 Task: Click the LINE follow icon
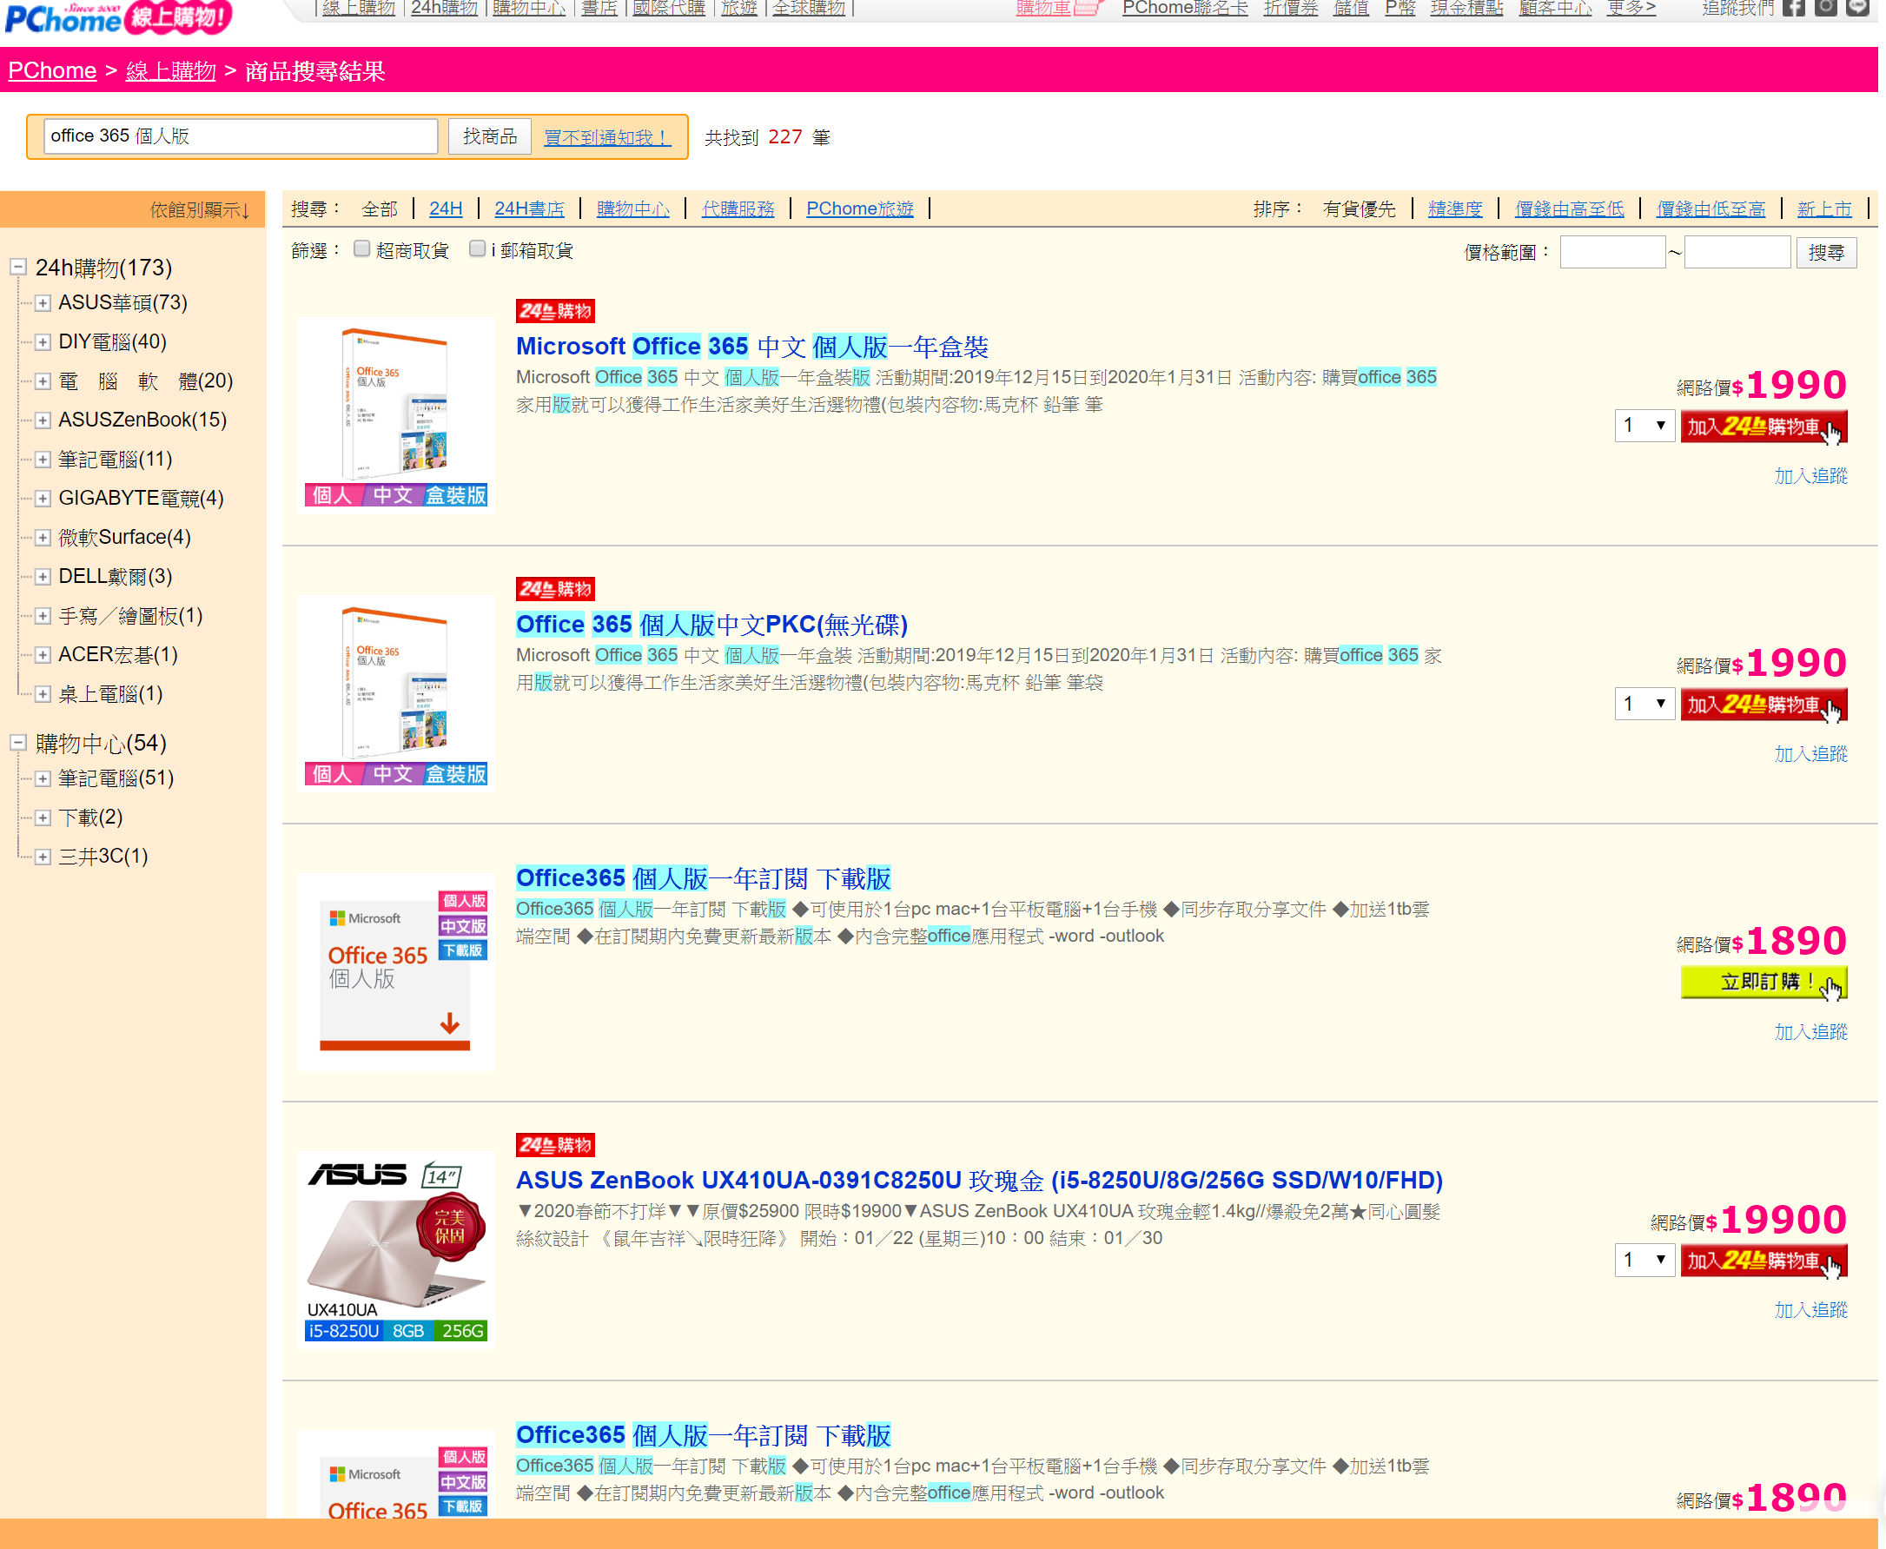[x=1857, y=7]
